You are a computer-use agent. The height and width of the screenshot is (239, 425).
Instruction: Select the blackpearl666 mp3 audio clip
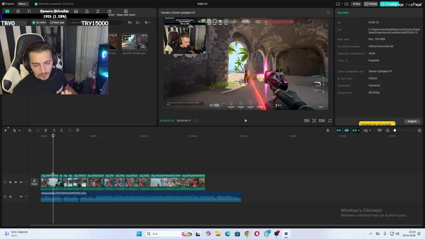141,197
